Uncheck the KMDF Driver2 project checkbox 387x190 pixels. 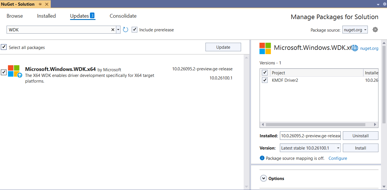pyautogui.click(x=265, y=80)
